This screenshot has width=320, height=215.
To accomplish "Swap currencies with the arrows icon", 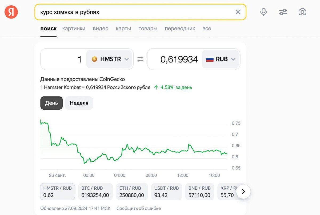I will click(x=140, y=59).
